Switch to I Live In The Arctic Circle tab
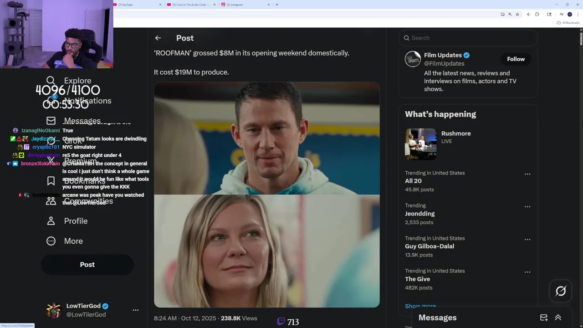Screen dimensions: 583x328 (x=190, y=5)
